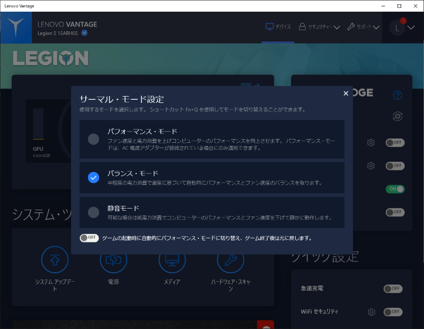Select 静音モード (Quiet Mode)
Image resolution: width=424 pixels, height=329 pixels.
point(93,212)
